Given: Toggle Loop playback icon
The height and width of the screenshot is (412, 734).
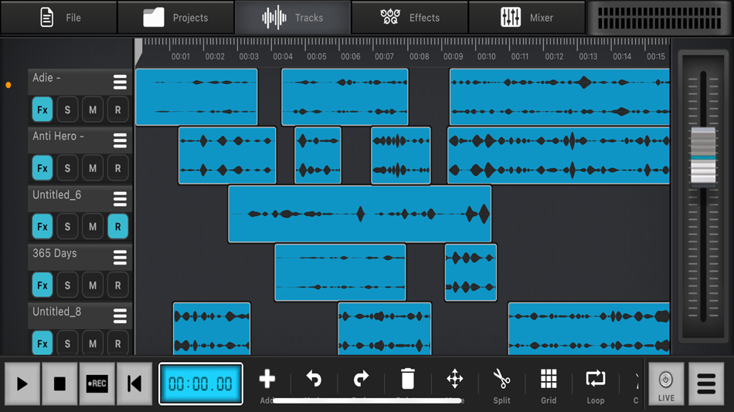Looking at the screenshot, I should [596, 380].
